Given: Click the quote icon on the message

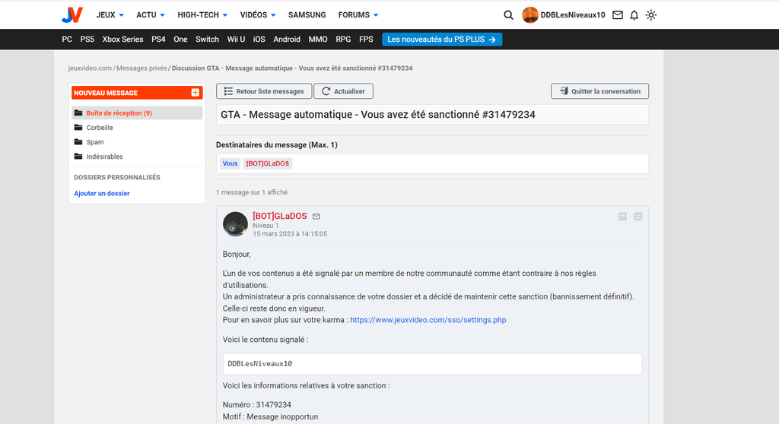Looking at the screenshot, I should coord(622,217).
